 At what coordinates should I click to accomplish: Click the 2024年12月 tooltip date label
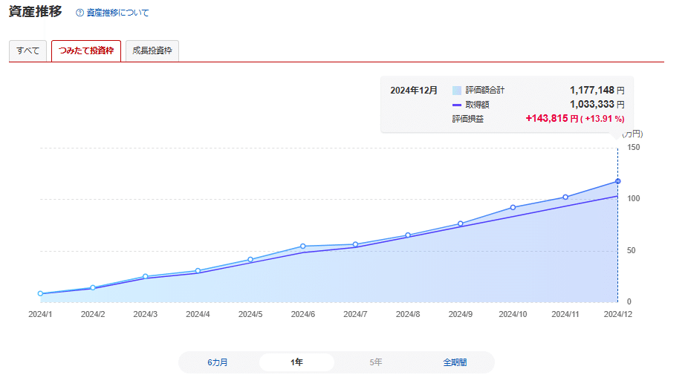click(414, 91)
